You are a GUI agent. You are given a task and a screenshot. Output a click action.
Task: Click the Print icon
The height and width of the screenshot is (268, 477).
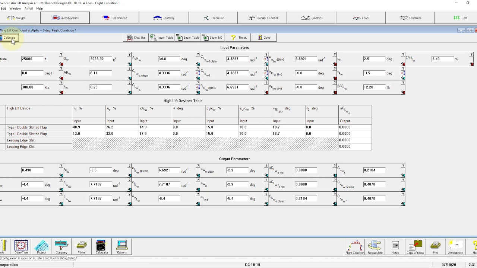coord(435,247)
